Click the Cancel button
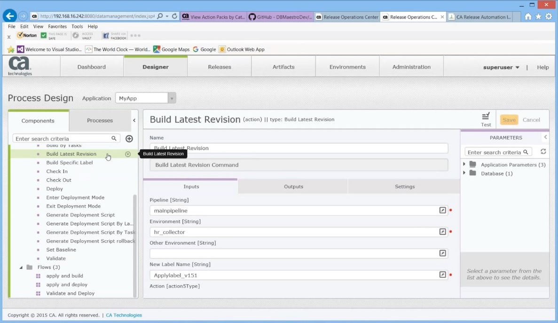 pyautogui.click(x=531, y=120)
